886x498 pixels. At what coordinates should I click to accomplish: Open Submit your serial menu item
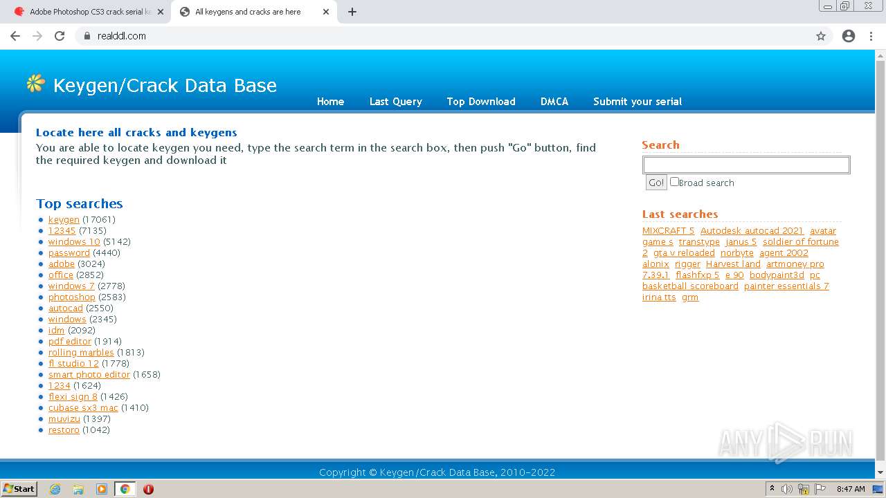638,102
